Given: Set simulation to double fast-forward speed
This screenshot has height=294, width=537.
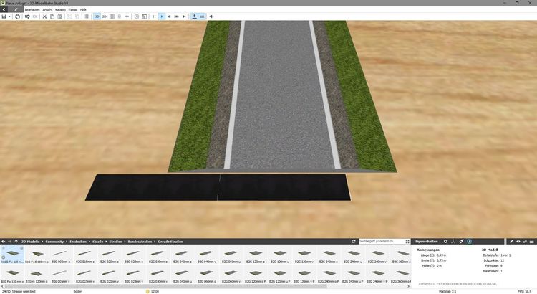Looking at the screenshot, I should [x=169, y=16].
